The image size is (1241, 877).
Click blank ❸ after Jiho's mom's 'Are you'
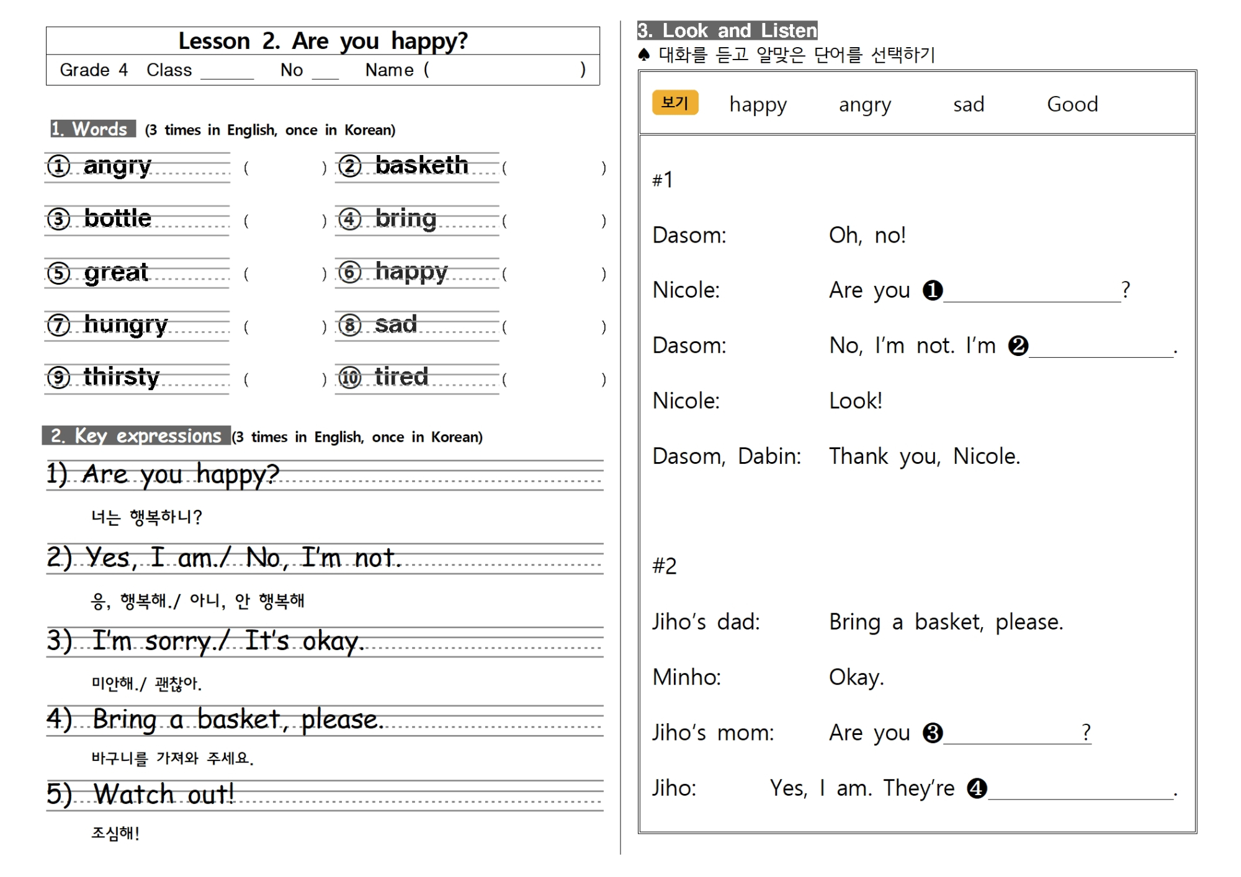[1017, 734]
